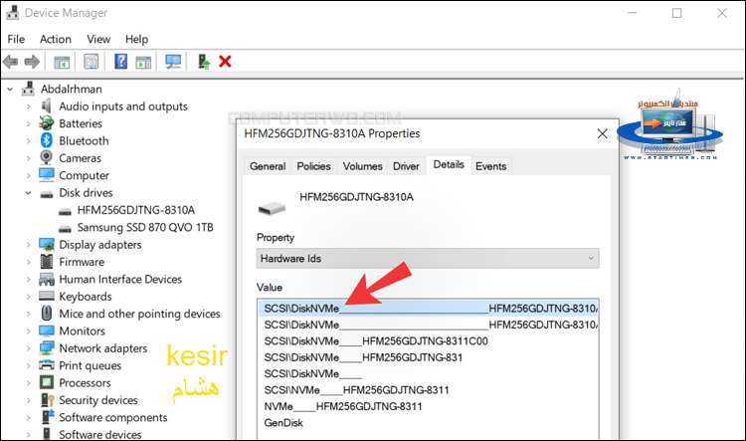
Task: Click the Forward arrow toolbar icon
Action: (32, 62)
